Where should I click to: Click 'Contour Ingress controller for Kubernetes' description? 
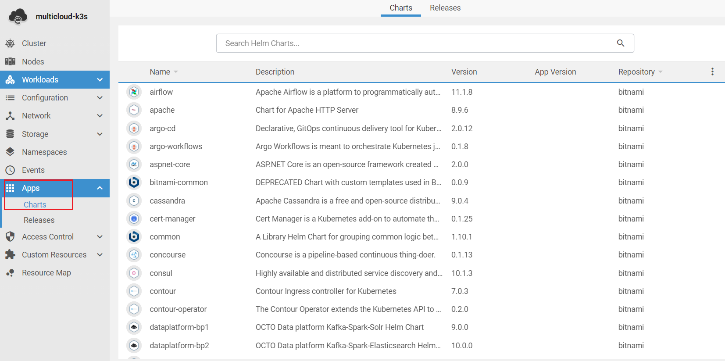(326, 291)
